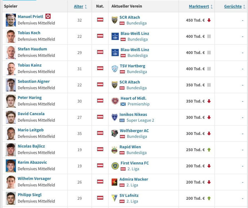Click Stefan Haudum's portrait thumbnail
The width and height of the screenshot is (248, 208).
click(11, 52)
